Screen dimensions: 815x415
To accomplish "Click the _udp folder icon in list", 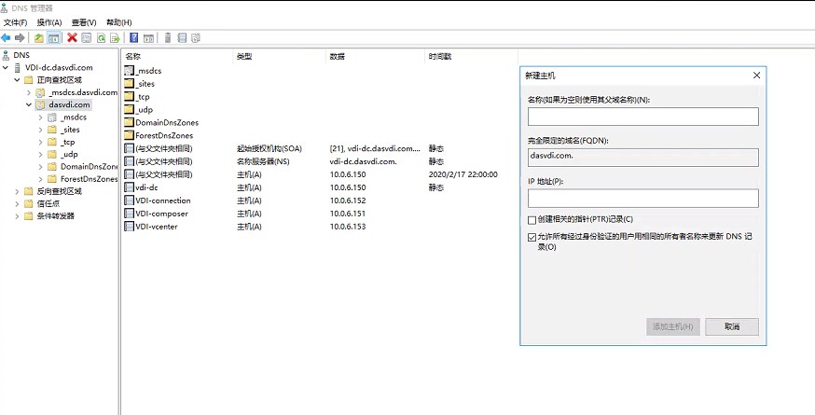I will click(130, 110).
